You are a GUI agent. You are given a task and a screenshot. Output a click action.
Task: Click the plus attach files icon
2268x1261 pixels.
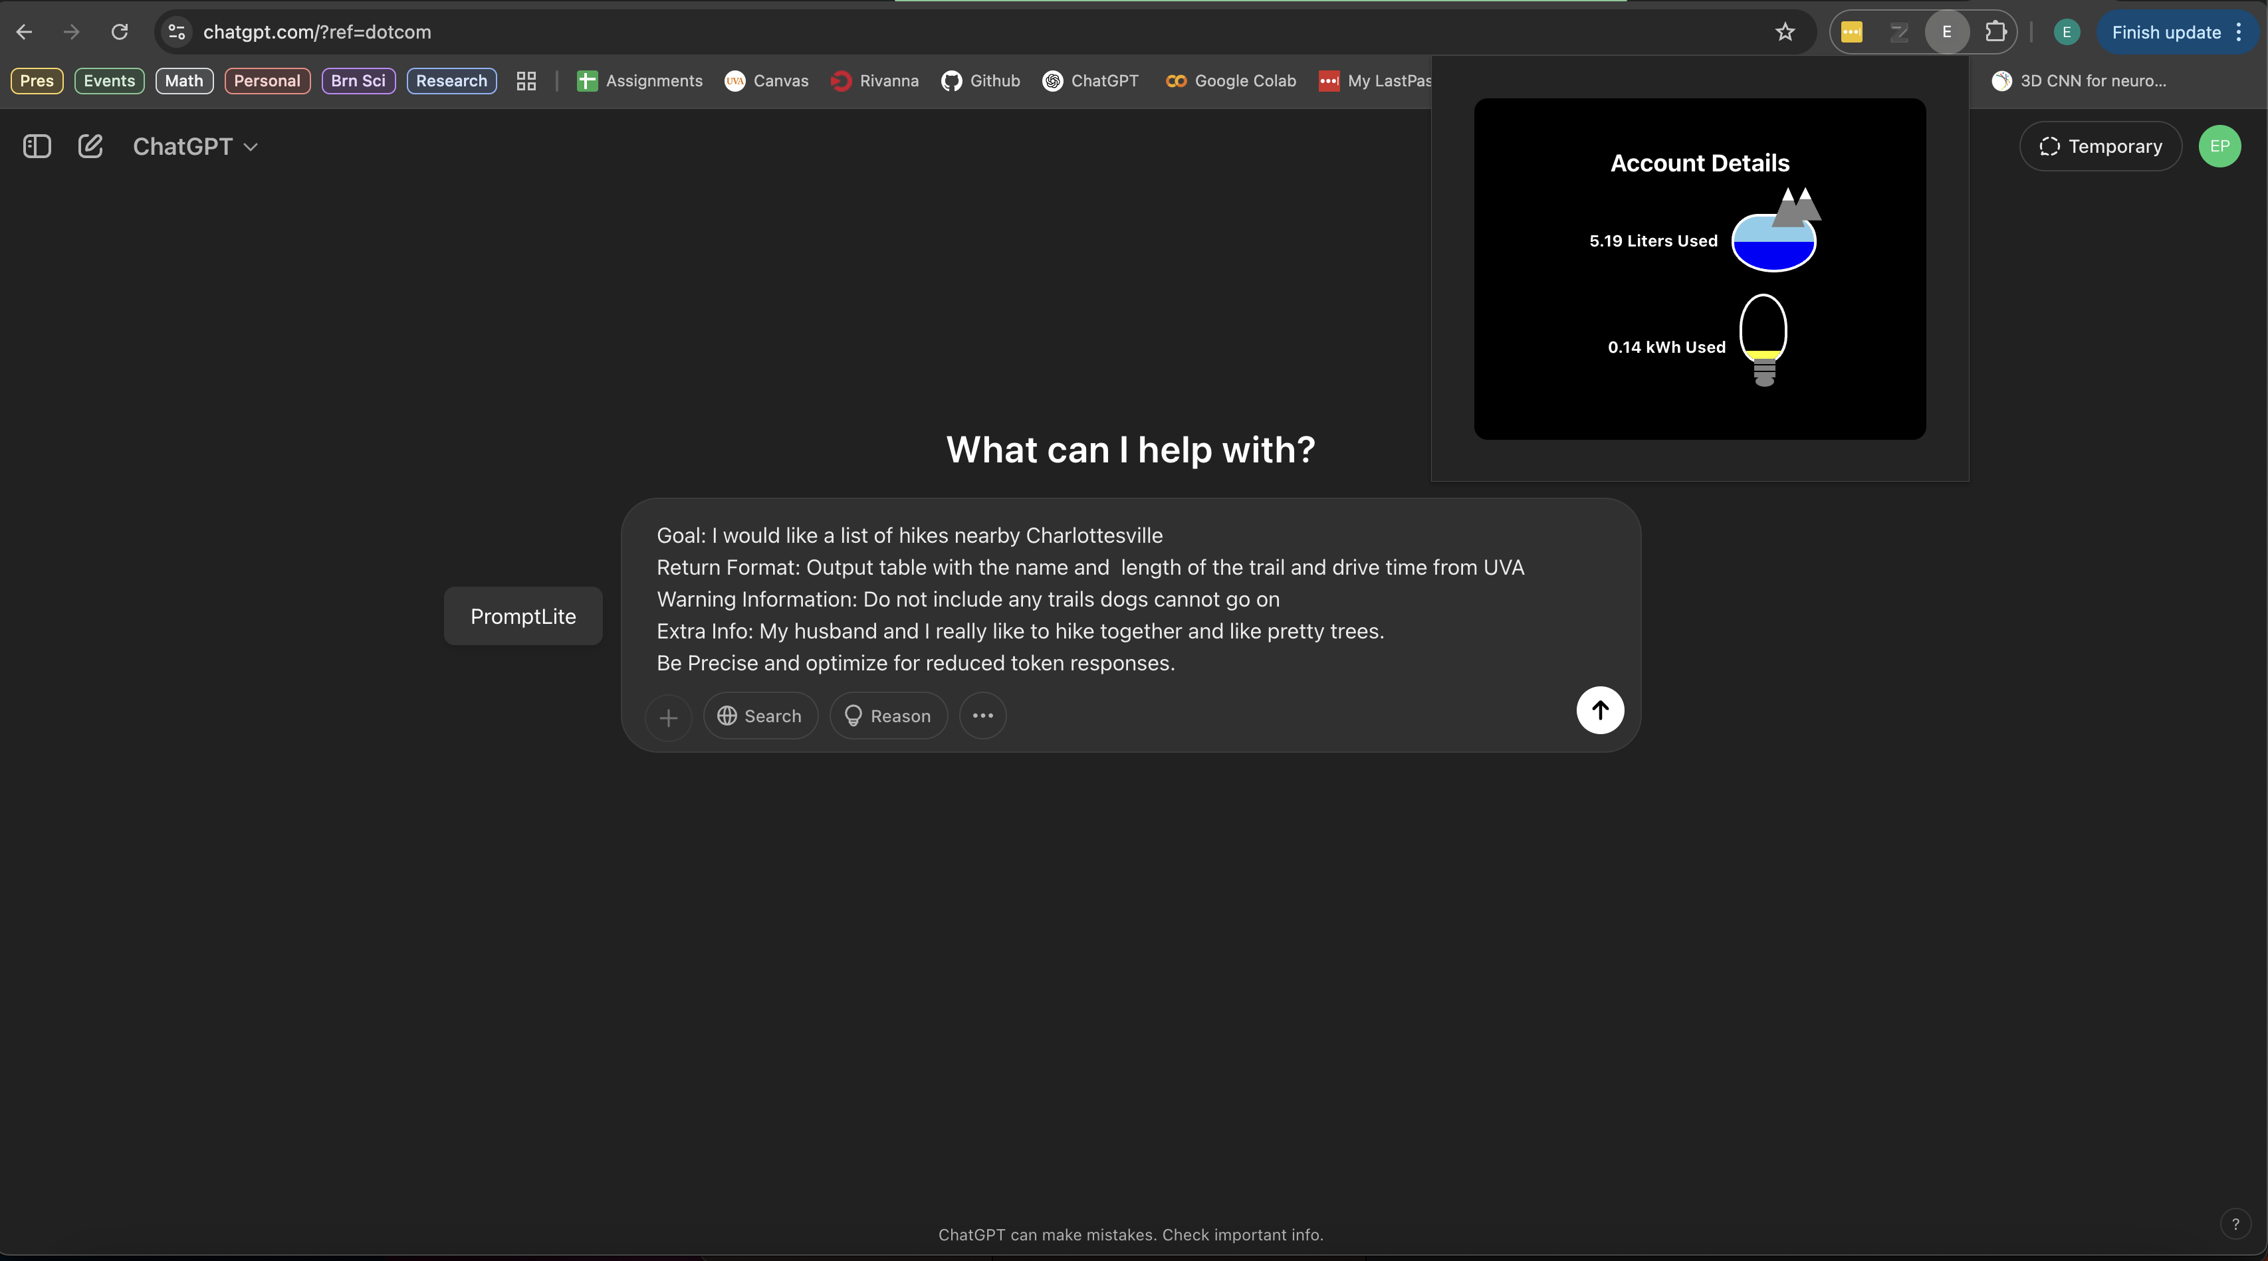668,717
